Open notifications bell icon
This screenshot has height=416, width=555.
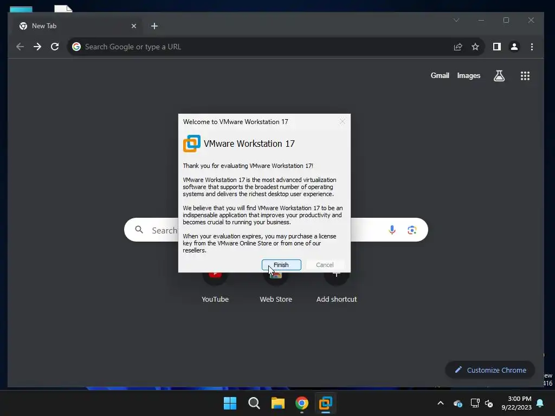(540, 403)
